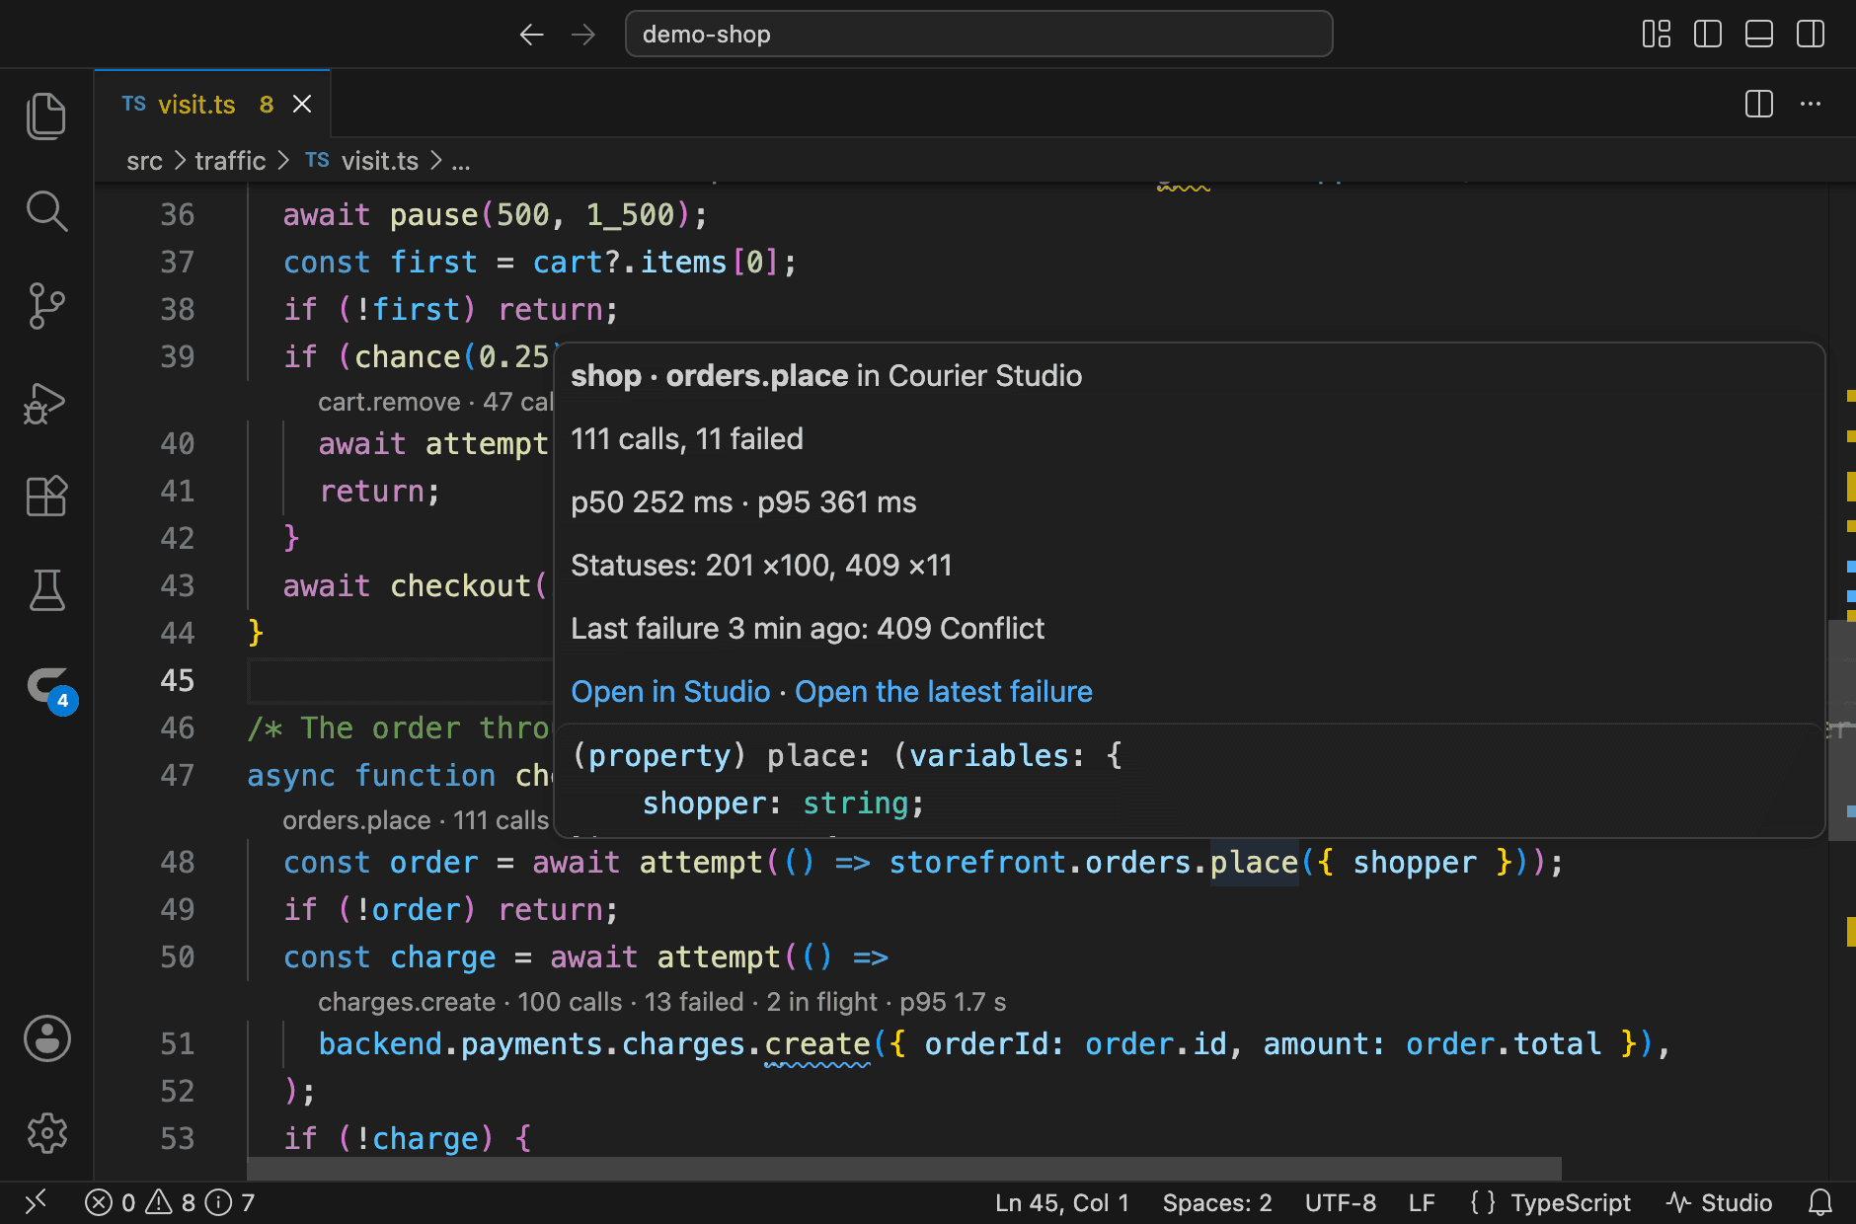Change indentation via Spaces: 2
1856x1224 pixels.
click(1217, 1202)
